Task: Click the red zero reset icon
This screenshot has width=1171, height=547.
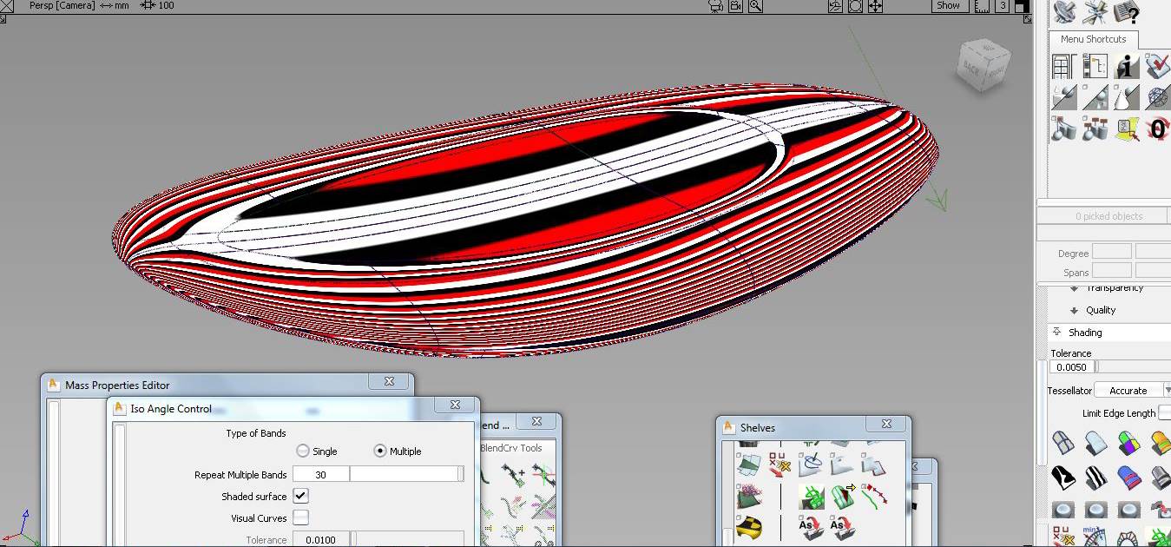Action: (1157, 129)
